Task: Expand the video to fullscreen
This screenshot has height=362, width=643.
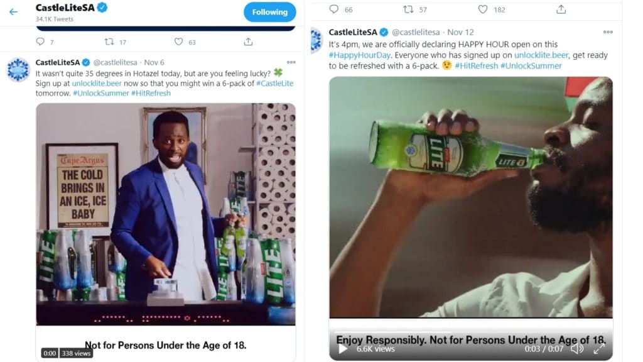Action: pos(599,348)
